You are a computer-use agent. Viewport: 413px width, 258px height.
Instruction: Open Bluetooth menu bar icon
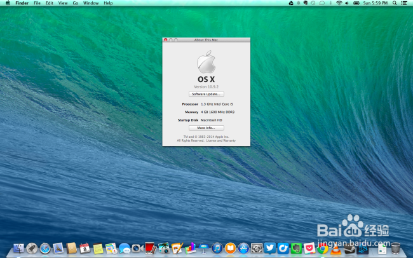(x=331, y=3)
